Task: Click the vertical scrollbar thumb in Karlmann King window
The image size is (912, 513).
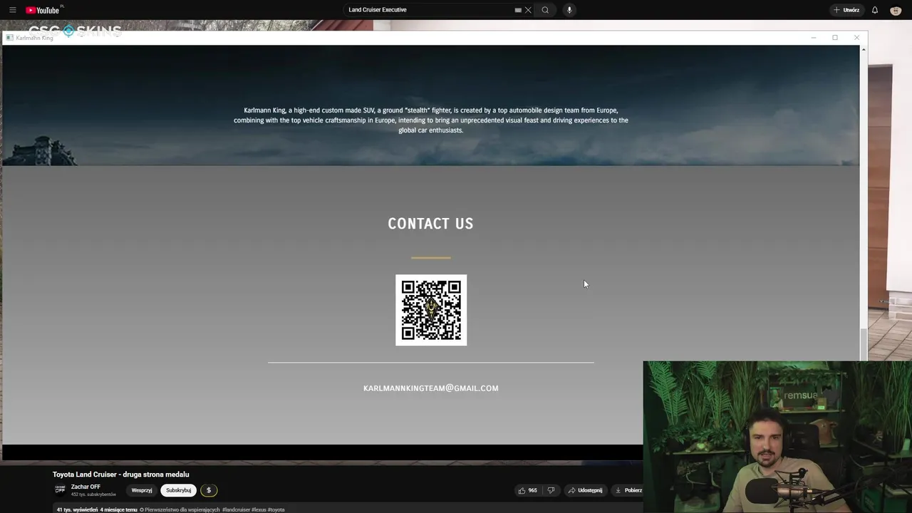Action: click(x=864, y=344)
